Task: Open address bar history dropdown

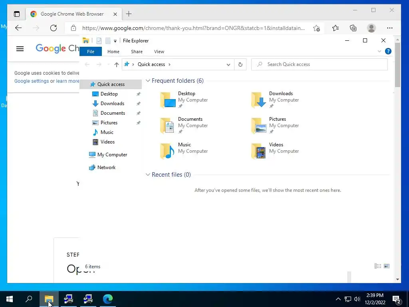Action: pos(228,64)
